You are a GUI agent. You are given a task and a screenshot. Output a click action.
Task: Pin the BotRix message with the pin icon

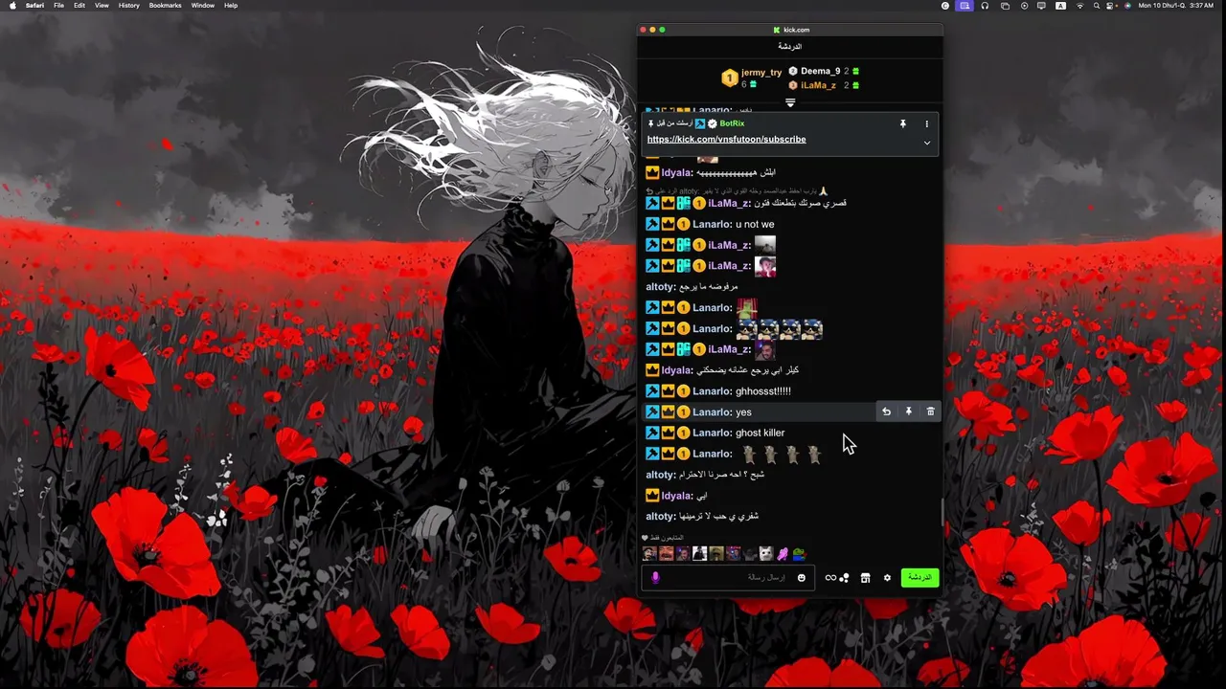[902, 123]
